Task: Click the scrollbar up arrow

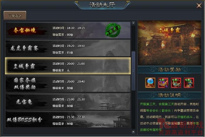Action: 133,23
